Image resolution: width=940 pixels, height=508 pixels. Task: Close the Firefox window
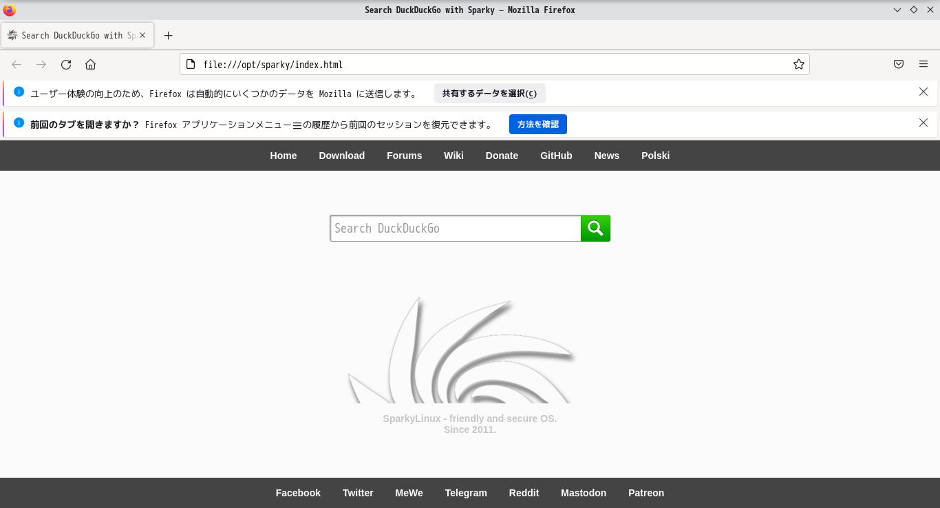coord(930,10)
